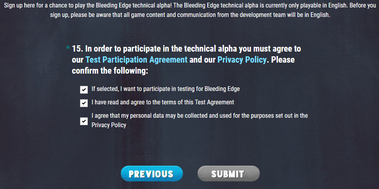The height and width of the screenshot is (189, 379).
Task: Uncheck the participate in testing checkbox
Action: (x=84, y=90)
